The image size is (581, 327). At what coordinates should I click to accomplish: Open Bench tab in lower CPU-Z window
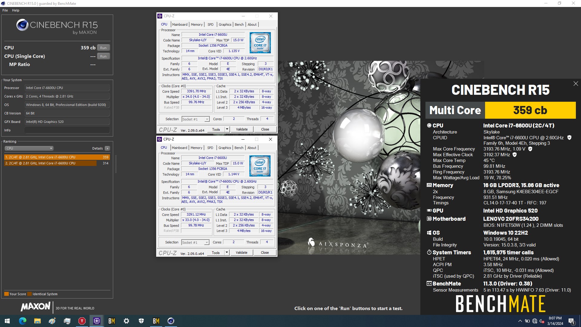point(239,148)
